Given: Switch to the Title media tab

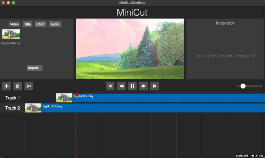Looking at the screenshot, I should tap(27, 24).
